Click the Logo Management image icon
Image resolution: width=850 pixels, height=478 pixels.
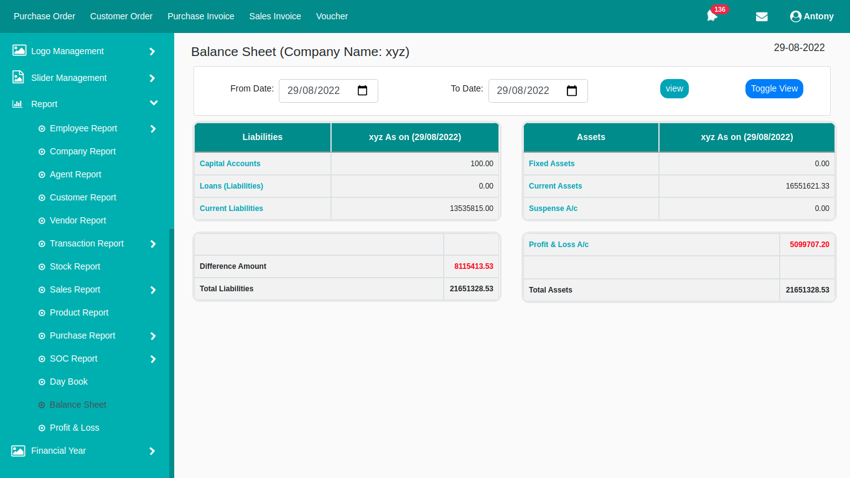(19, 51)
